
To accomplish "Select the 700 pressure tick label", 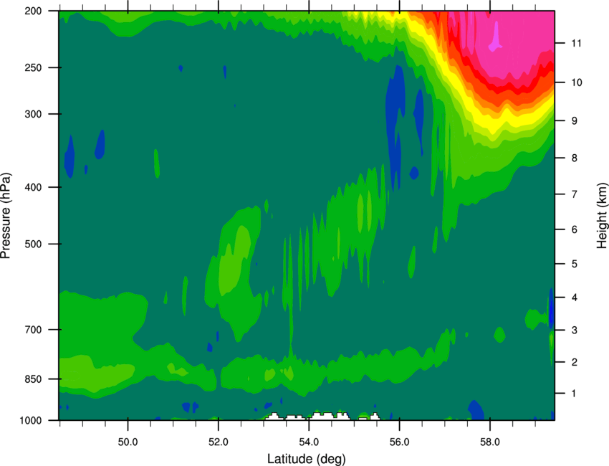I will point(33,330).
